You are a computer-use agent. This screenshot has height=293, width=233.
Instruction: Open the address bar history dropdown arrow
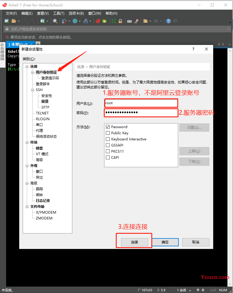pos(228,29)
